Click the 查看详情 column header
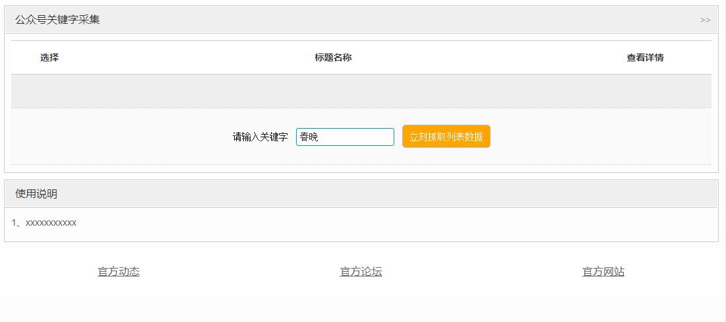 pos(645,57)
